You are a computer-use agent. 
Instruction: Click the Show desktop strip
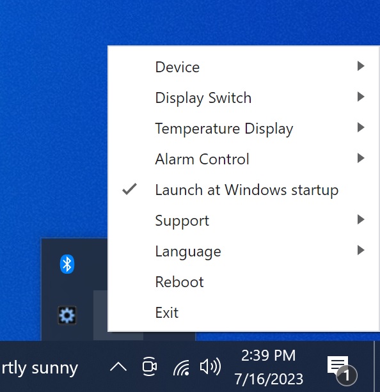point(377,366)
